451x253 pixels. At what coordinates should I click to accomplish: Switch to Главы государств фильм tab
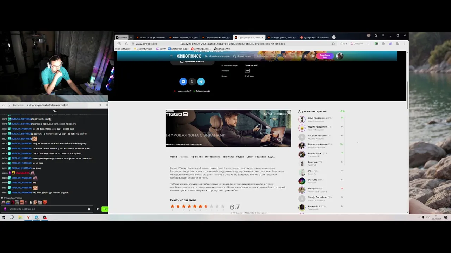click(x=150, y=37)
